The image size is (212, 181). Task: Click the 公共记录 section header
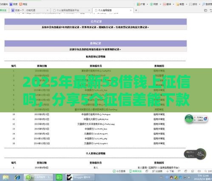[96, 22]
